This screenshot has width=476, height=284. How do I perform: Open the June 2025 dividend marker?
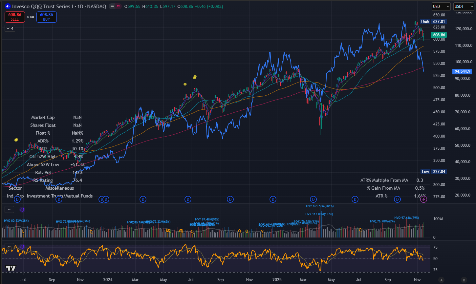pos(355,199)
